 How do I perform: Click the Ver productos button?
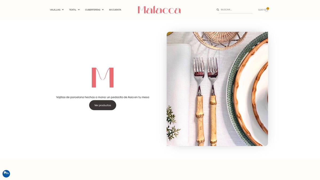click(103, 105)
